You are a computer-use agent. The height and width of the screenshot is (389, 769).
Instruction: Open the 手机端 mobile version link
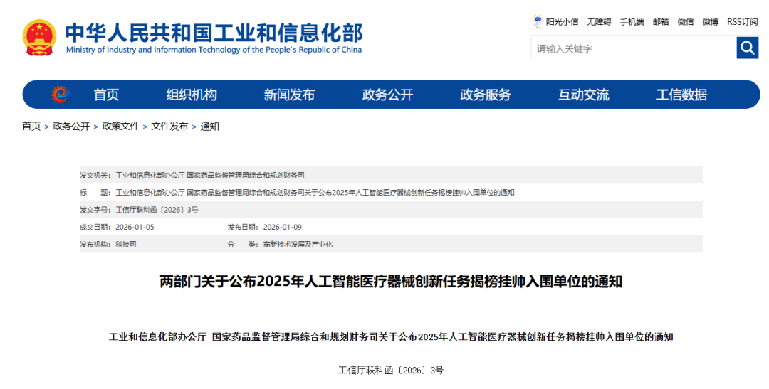click(632, 22)
